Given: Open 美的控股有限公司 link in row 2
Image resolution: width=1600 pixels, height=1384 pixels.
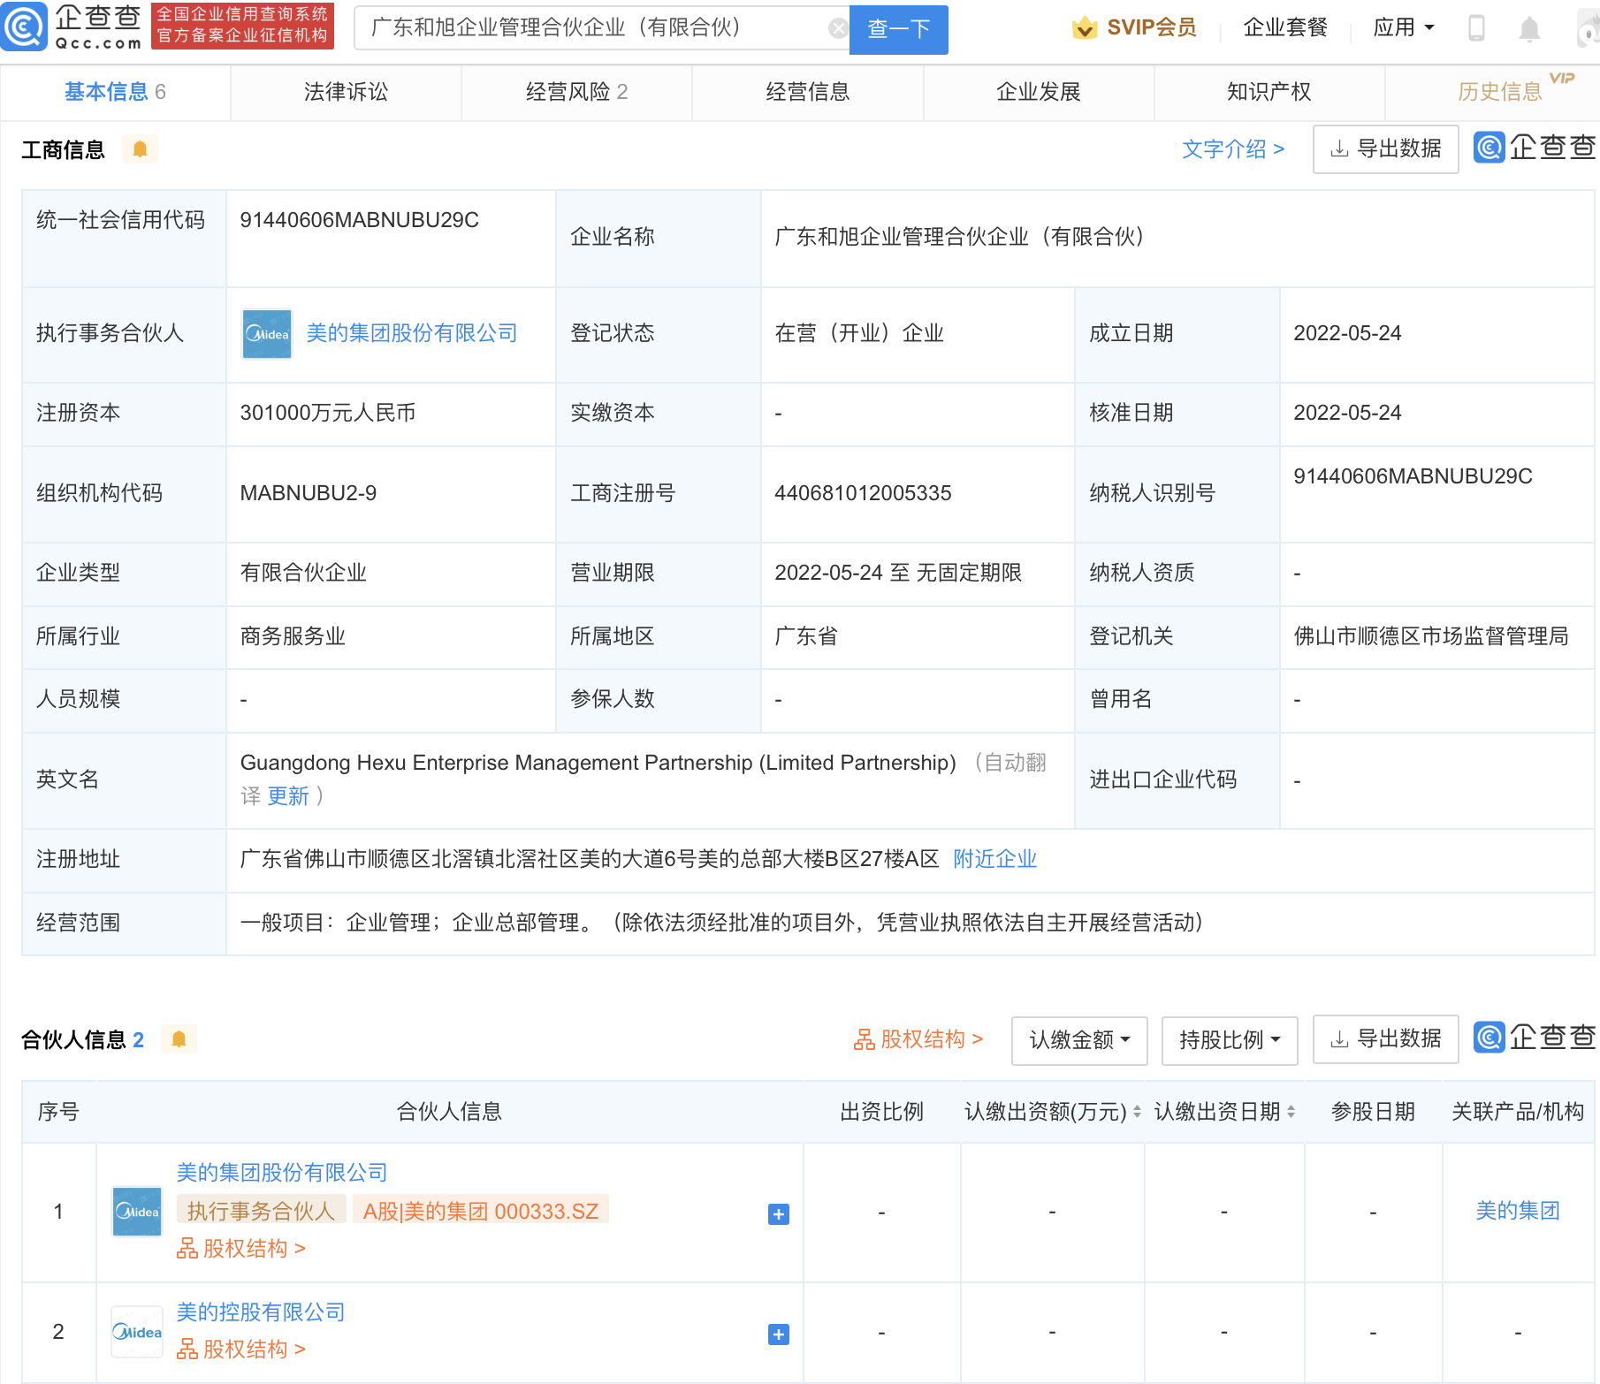Looking at the screenshot, I should click(261, 1312).
